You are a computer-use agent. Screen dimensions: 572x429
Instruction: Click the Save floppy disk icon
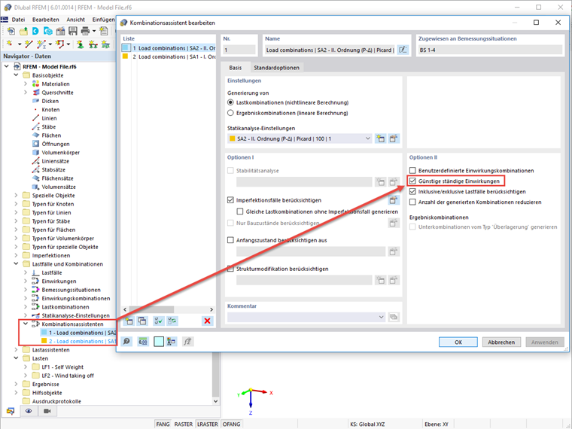coord(73,31)
